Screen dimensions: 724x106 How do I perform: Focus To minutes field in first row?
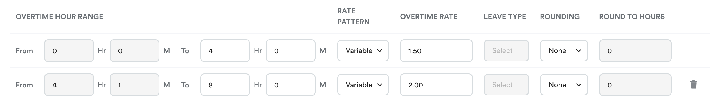tap(290, 50)
